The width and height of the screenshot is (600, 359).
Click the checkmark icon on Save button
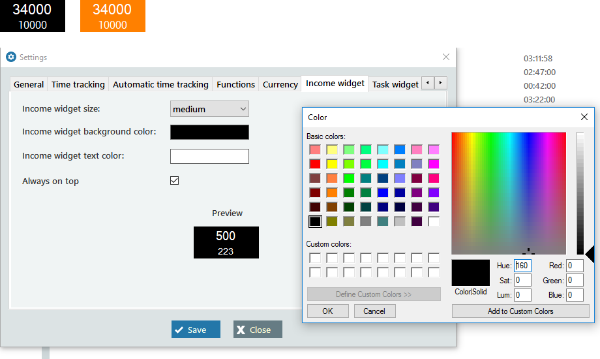coord(179,330)
